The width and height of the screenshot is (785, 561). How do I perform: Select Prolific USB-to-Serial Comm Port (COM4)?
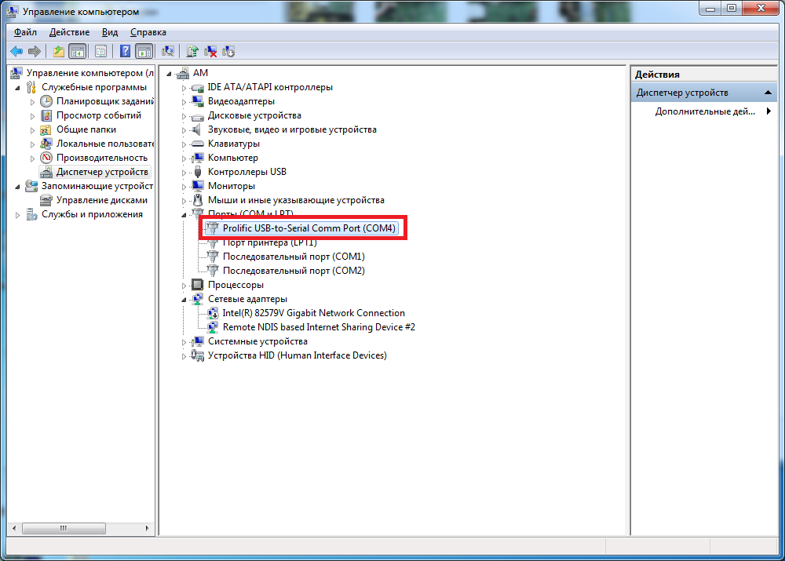coord(309,228)
